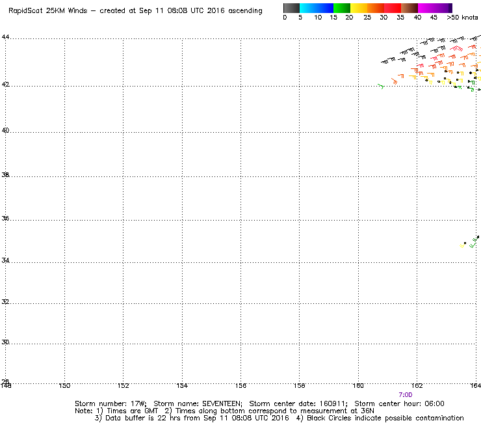
Task: Click the 'Storm number: 17W' text
Action: pyautogui.click(x=110, y=403)
